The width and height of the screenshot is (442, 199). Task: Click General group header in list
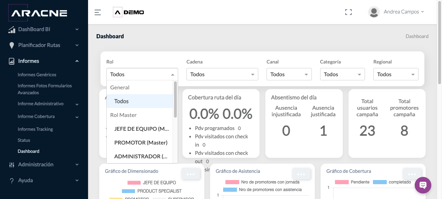(x=140, y=87)
